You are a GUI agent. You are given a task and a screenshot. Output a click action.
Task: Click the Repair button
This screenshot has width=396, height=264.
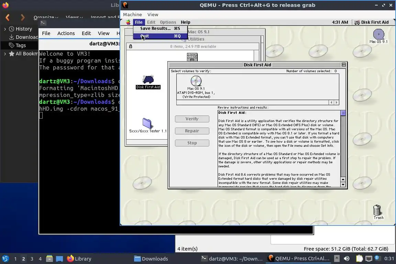pyautogui.click(x=192, y=131)
